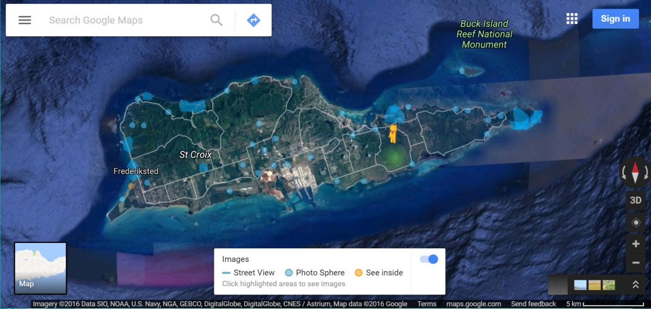
Task: Click the Street View legend label
Action: (254, 273)
